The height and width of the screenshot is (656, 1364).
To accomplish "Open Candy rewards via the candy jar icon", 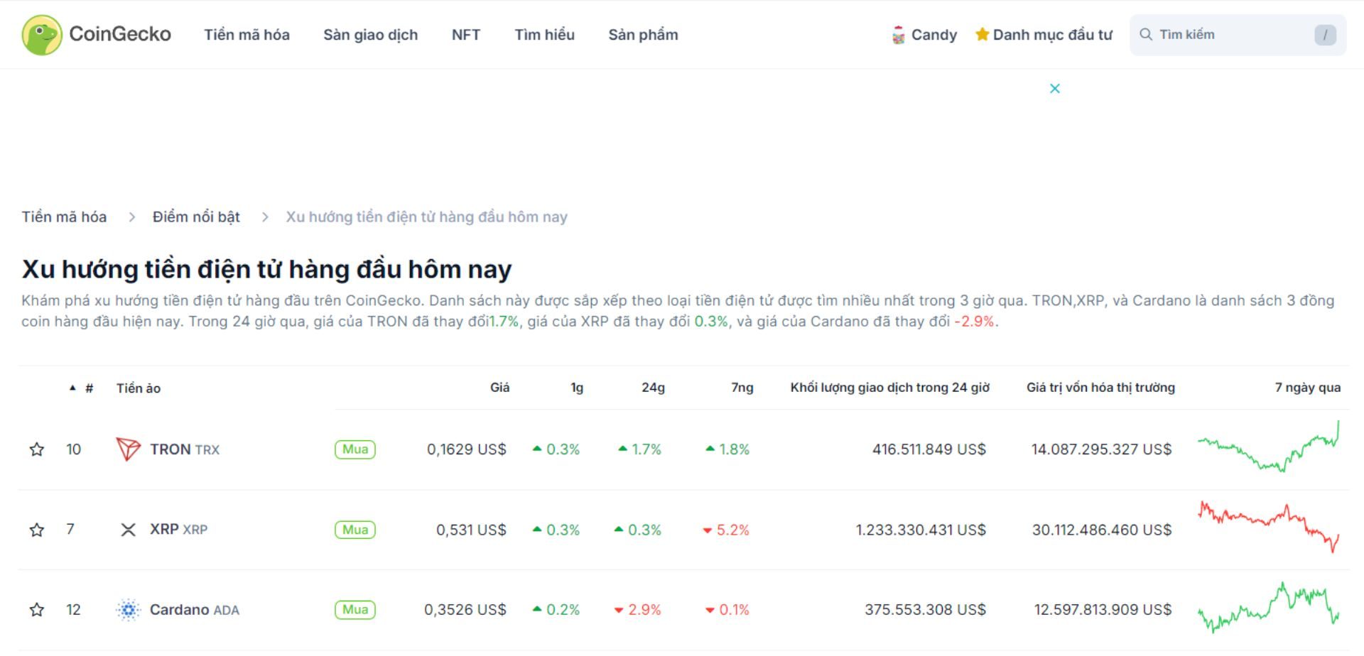I will click(899, 34).
